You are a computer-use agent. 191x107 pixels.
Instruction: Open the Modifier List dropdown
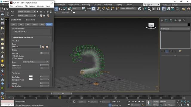click(x=175, y=29)
